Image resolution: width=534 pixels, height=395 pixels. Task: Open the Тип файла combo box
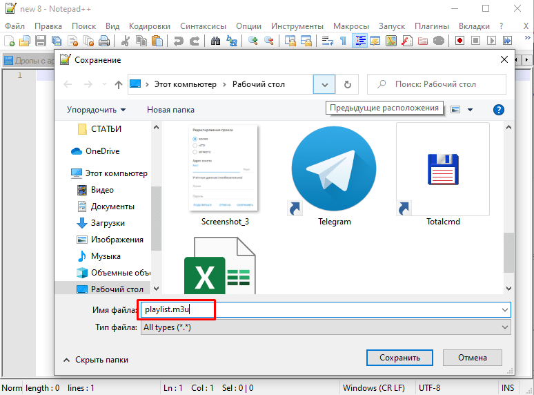click(x=326, y=327)
